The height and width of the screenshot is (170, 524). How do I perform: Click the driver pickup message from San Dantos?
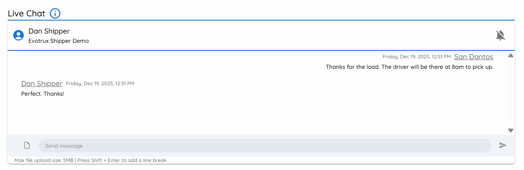pos(410,67)
